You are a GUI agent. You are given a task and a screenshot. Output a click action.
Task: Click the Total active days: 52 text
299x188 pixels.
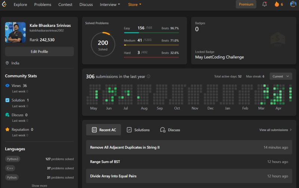(x=228, y=76)
